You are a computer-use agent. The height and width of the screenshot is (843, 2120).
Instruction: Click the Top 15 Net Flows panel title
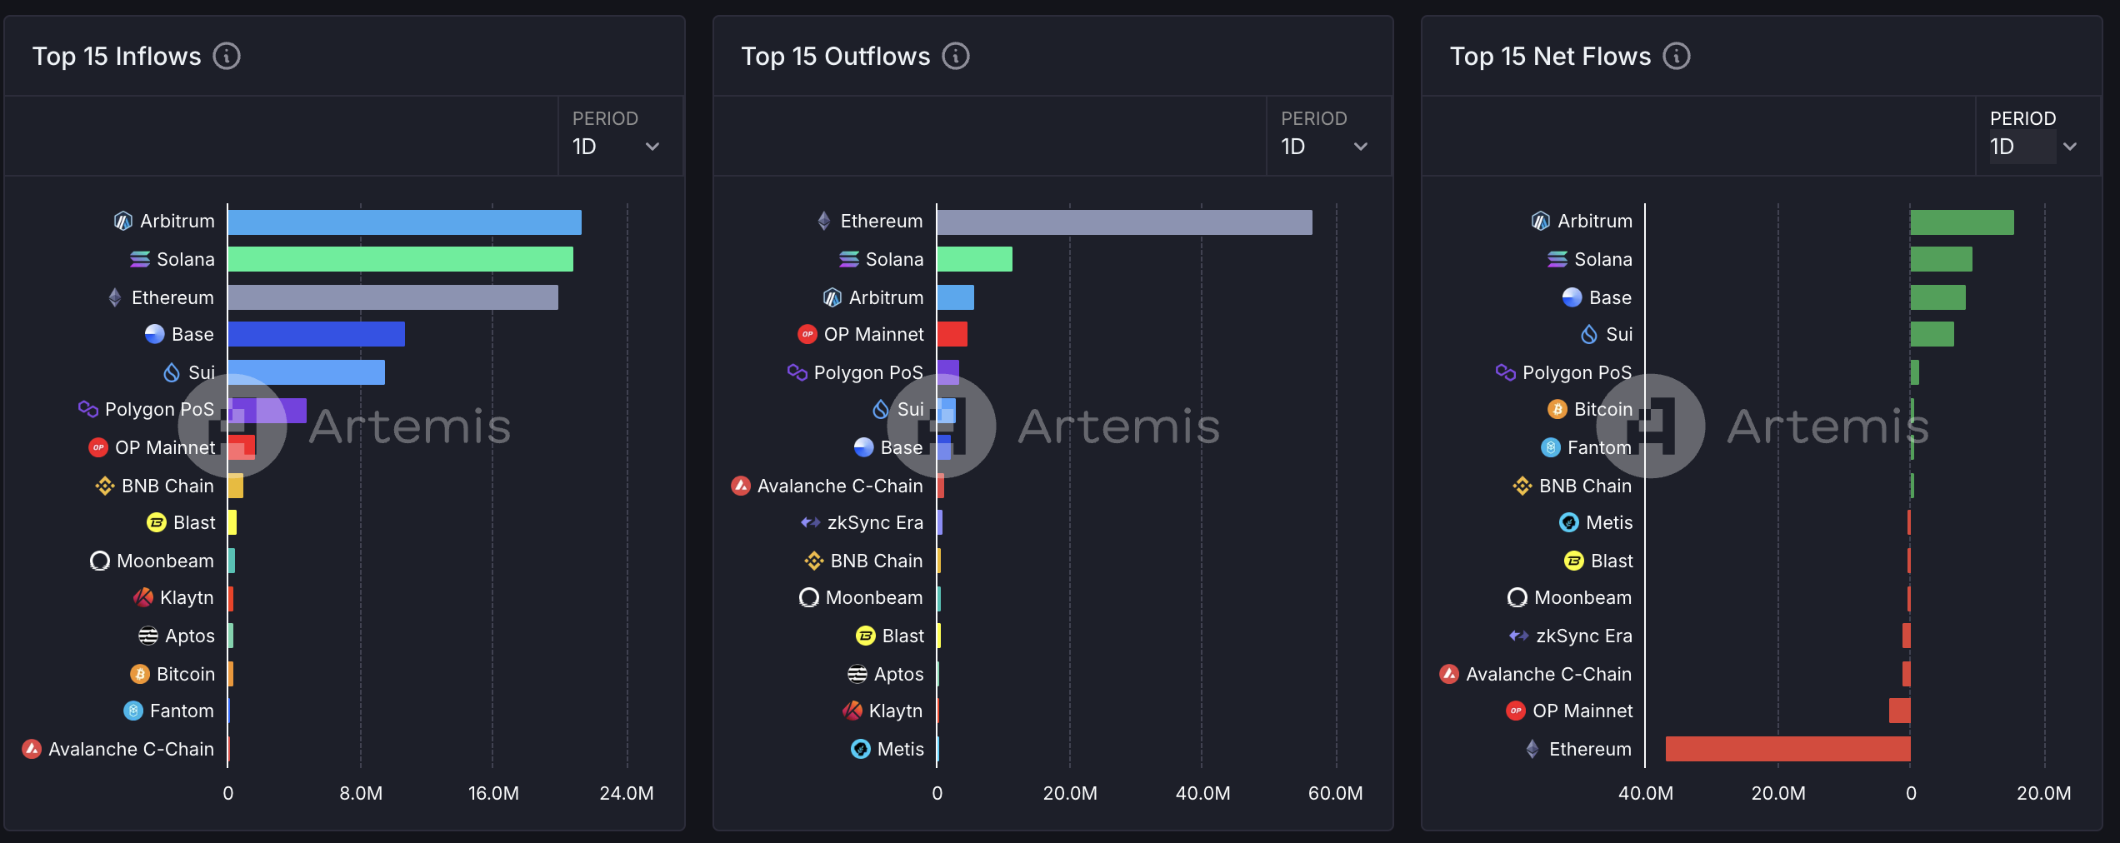1550,57
